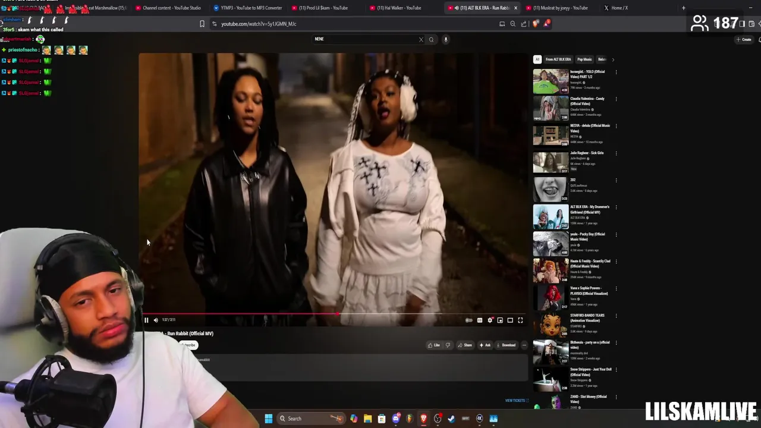Open the Create button in the YouTube header

pos(744,39)
